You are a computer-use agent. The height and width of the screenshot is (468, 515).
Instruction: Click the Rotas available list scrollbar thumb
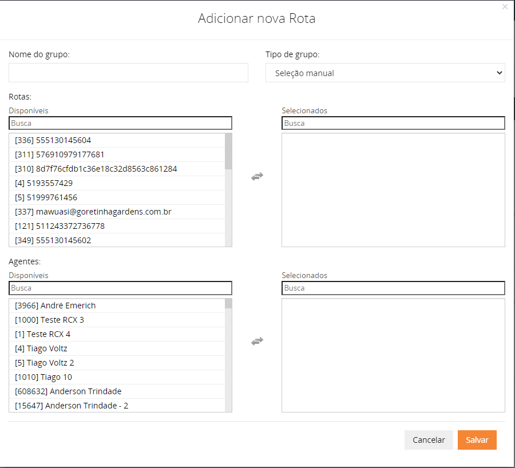click(x=228, y=152)
